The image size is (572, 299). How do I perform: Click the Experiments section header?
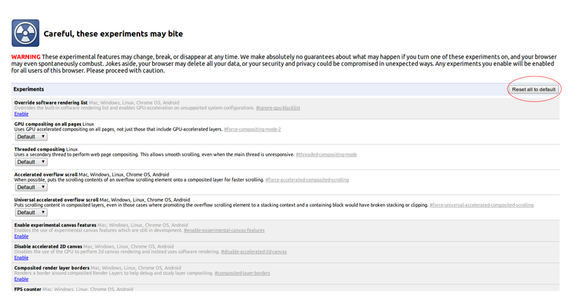pyautogui.click(x=29, y=89)
